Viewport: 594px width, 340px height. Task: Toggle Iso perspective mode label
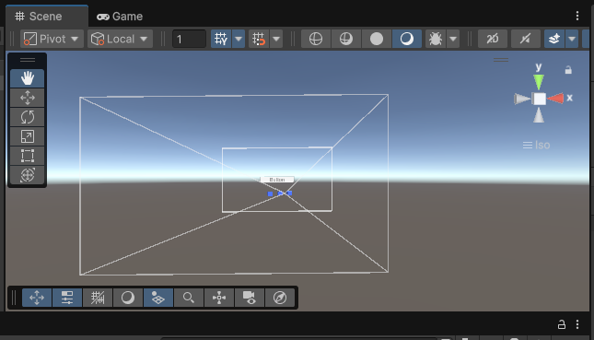(x=536, y=145)
